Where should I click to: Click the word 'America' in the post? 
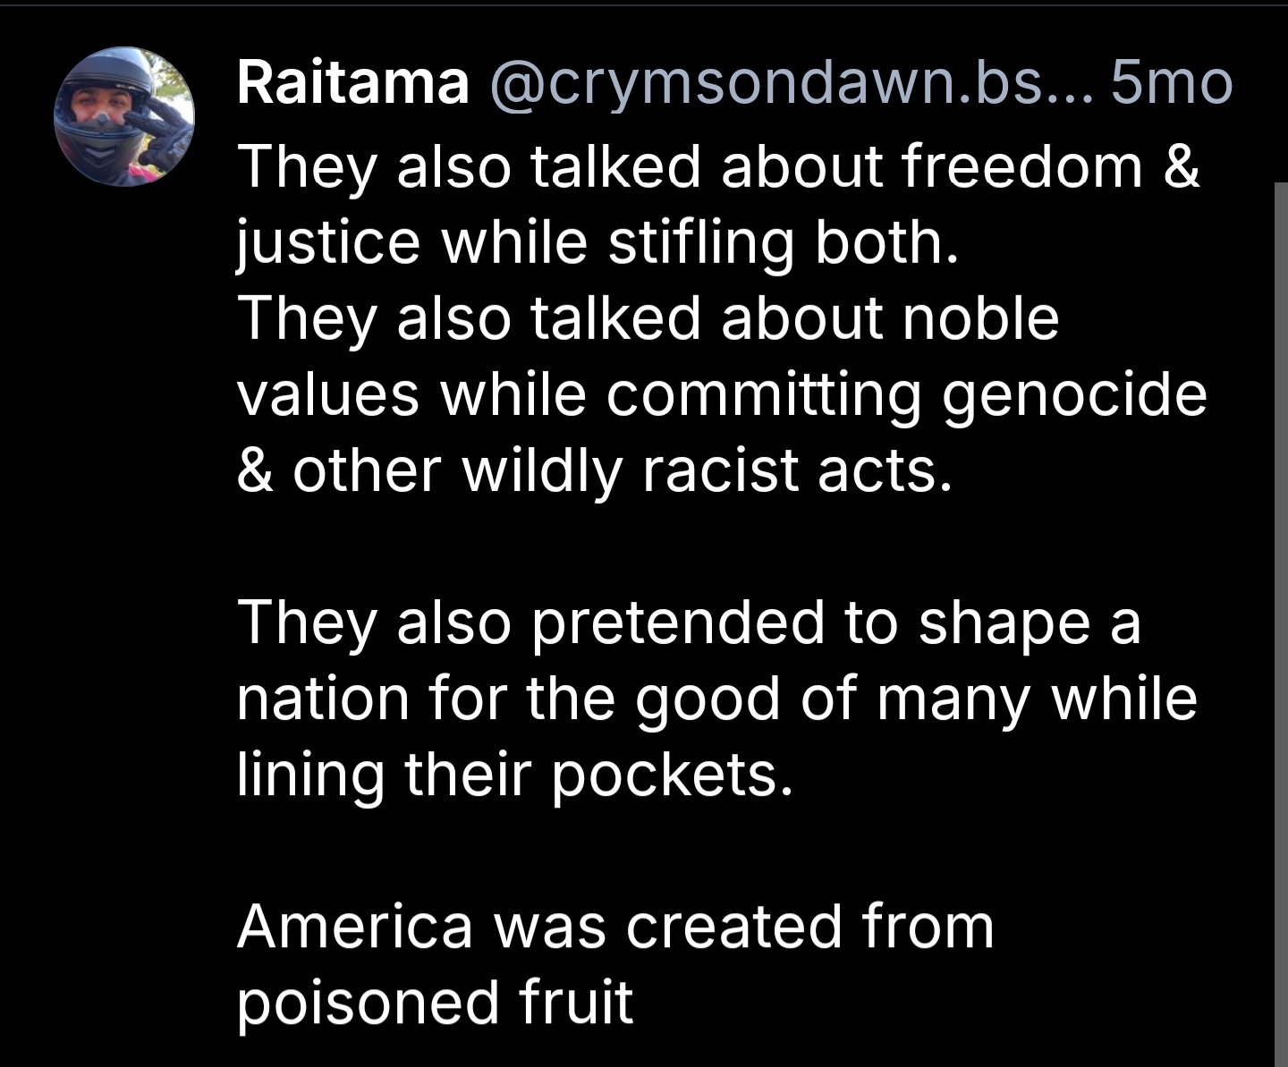(354, 927)
